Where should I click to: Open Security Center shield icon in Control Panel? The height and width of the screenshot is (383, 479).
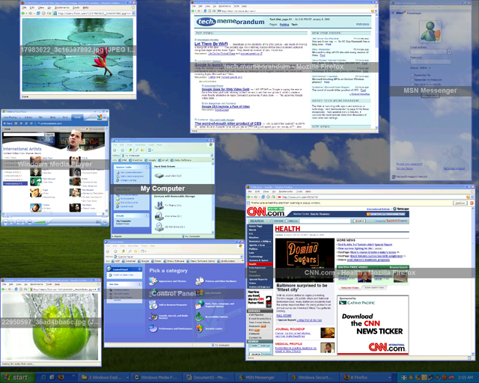(200, 328)
